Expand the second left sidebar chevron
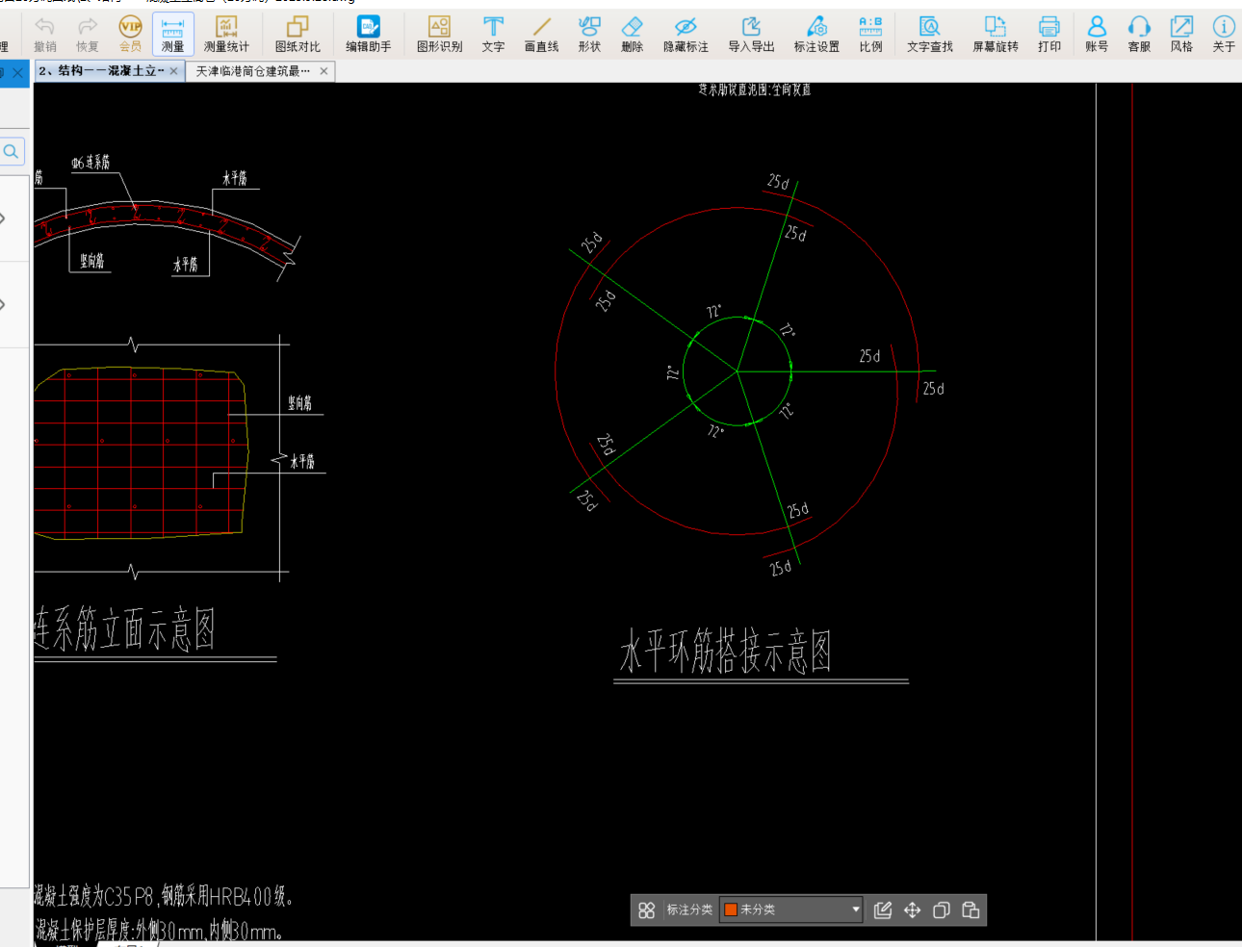 click(x=4, y=305)
